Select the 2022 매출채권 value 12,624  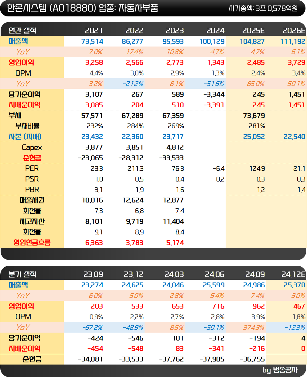(133, 200)
